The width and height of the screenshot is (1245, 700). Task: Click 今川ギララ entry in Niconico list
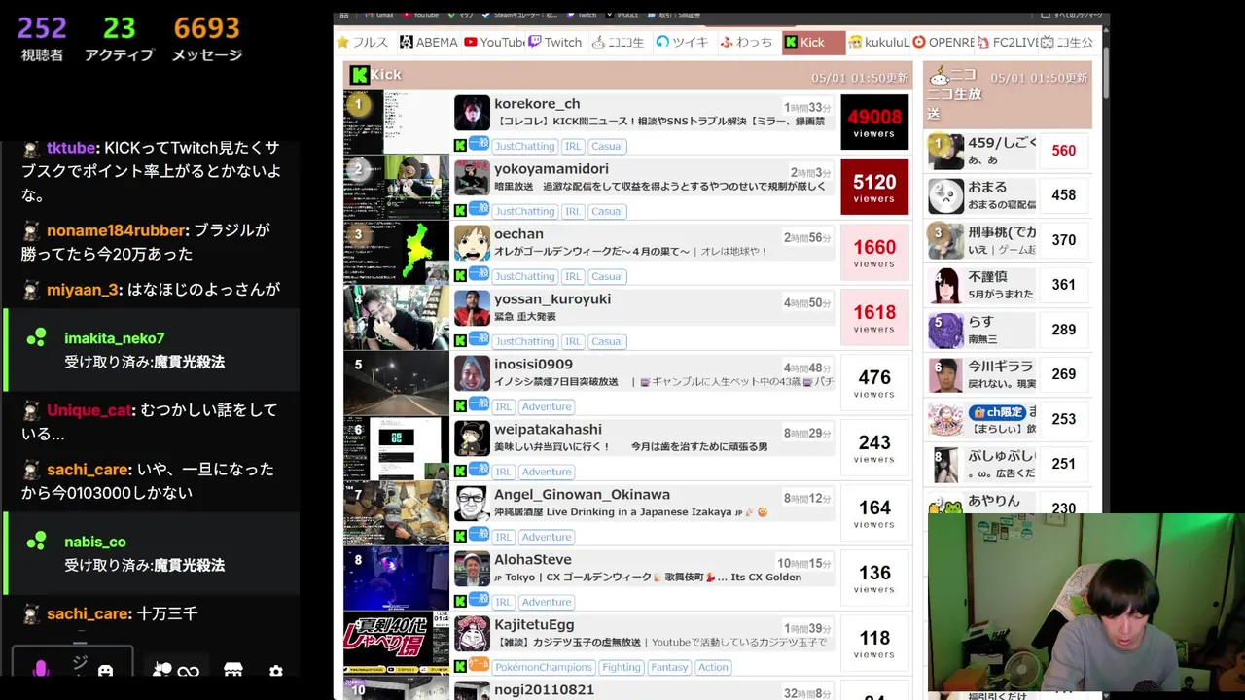point(1010,374)
